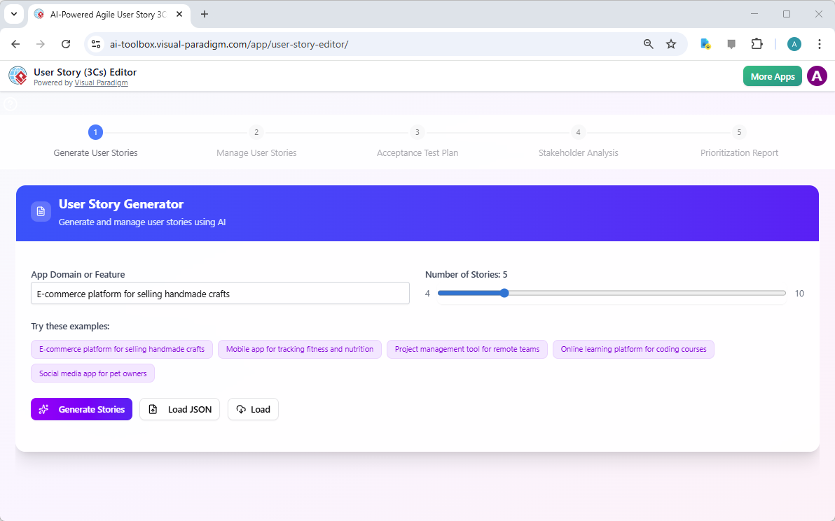Open the help question mark icon below the header
835x521 pixels.
point(10,104)
